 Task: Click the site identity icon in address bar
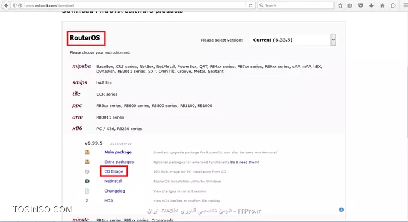tap(20, 5)
